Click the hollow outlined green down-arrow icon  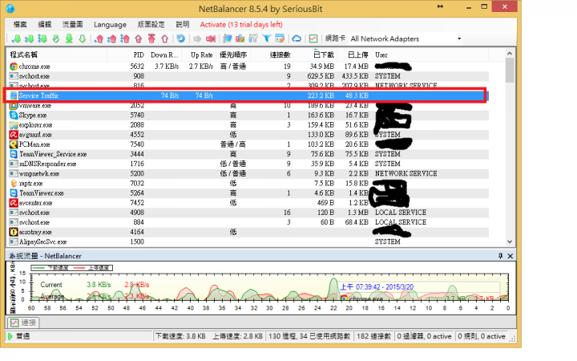(x=82, y=39)
